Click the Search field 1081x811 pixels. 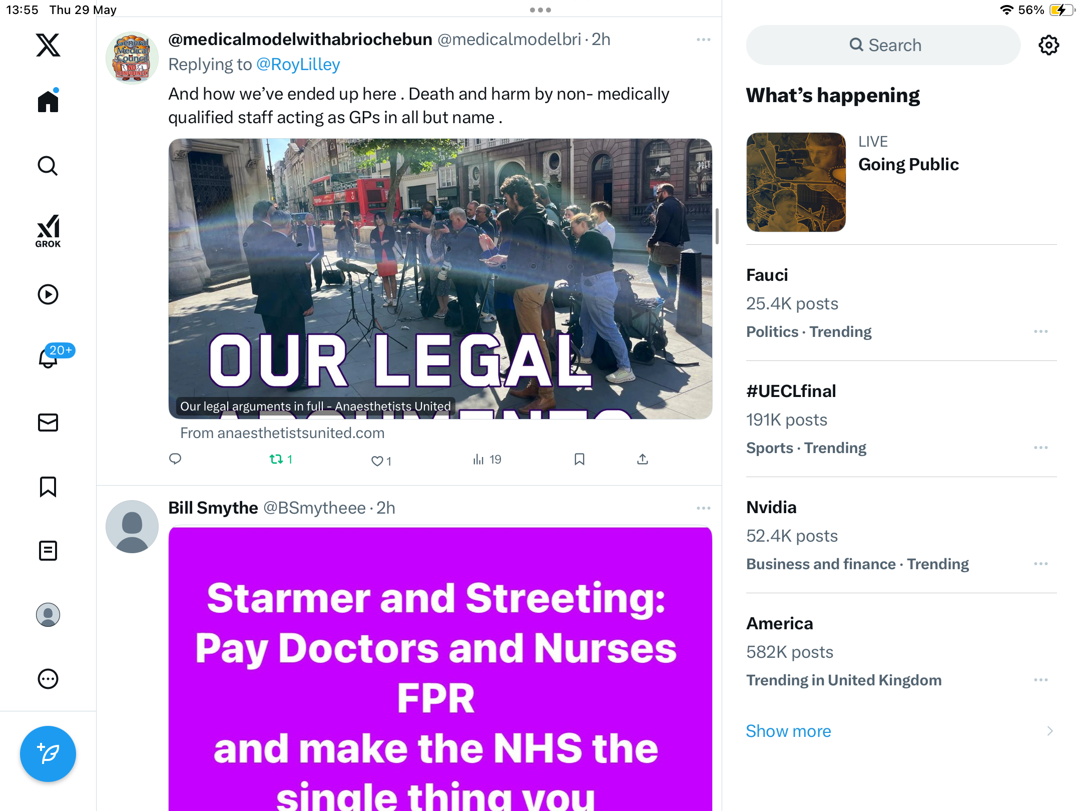pyautogui.click(x=883, y=45)
